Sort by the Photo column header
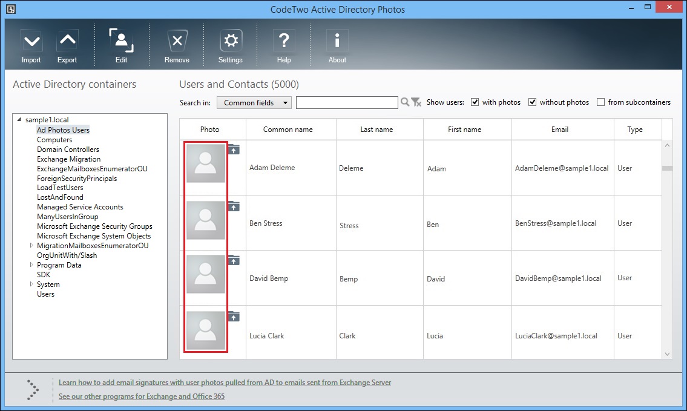687x411 pixels. (212, 130)
